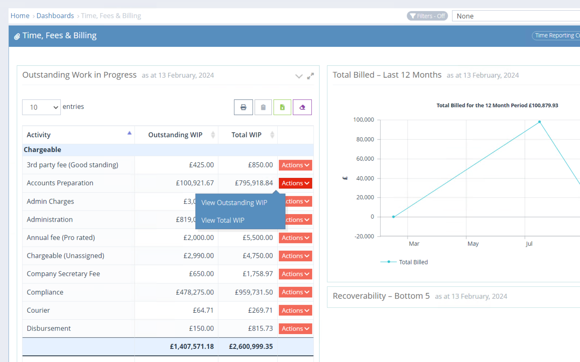Sort table by Outstanding WIP column
The width and height of the screenshot is (580, 362).
[213, 135]
